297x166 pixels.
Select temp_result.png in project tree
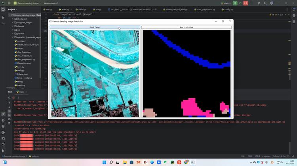tap(24, 78)
